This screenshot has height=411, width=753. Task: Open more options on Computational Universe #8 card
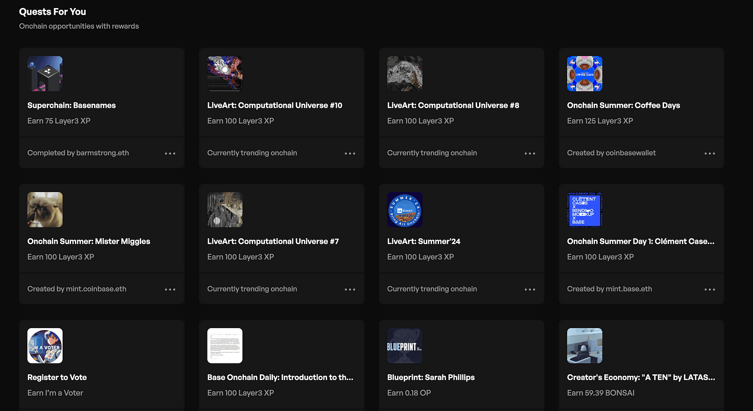(530, 153)
